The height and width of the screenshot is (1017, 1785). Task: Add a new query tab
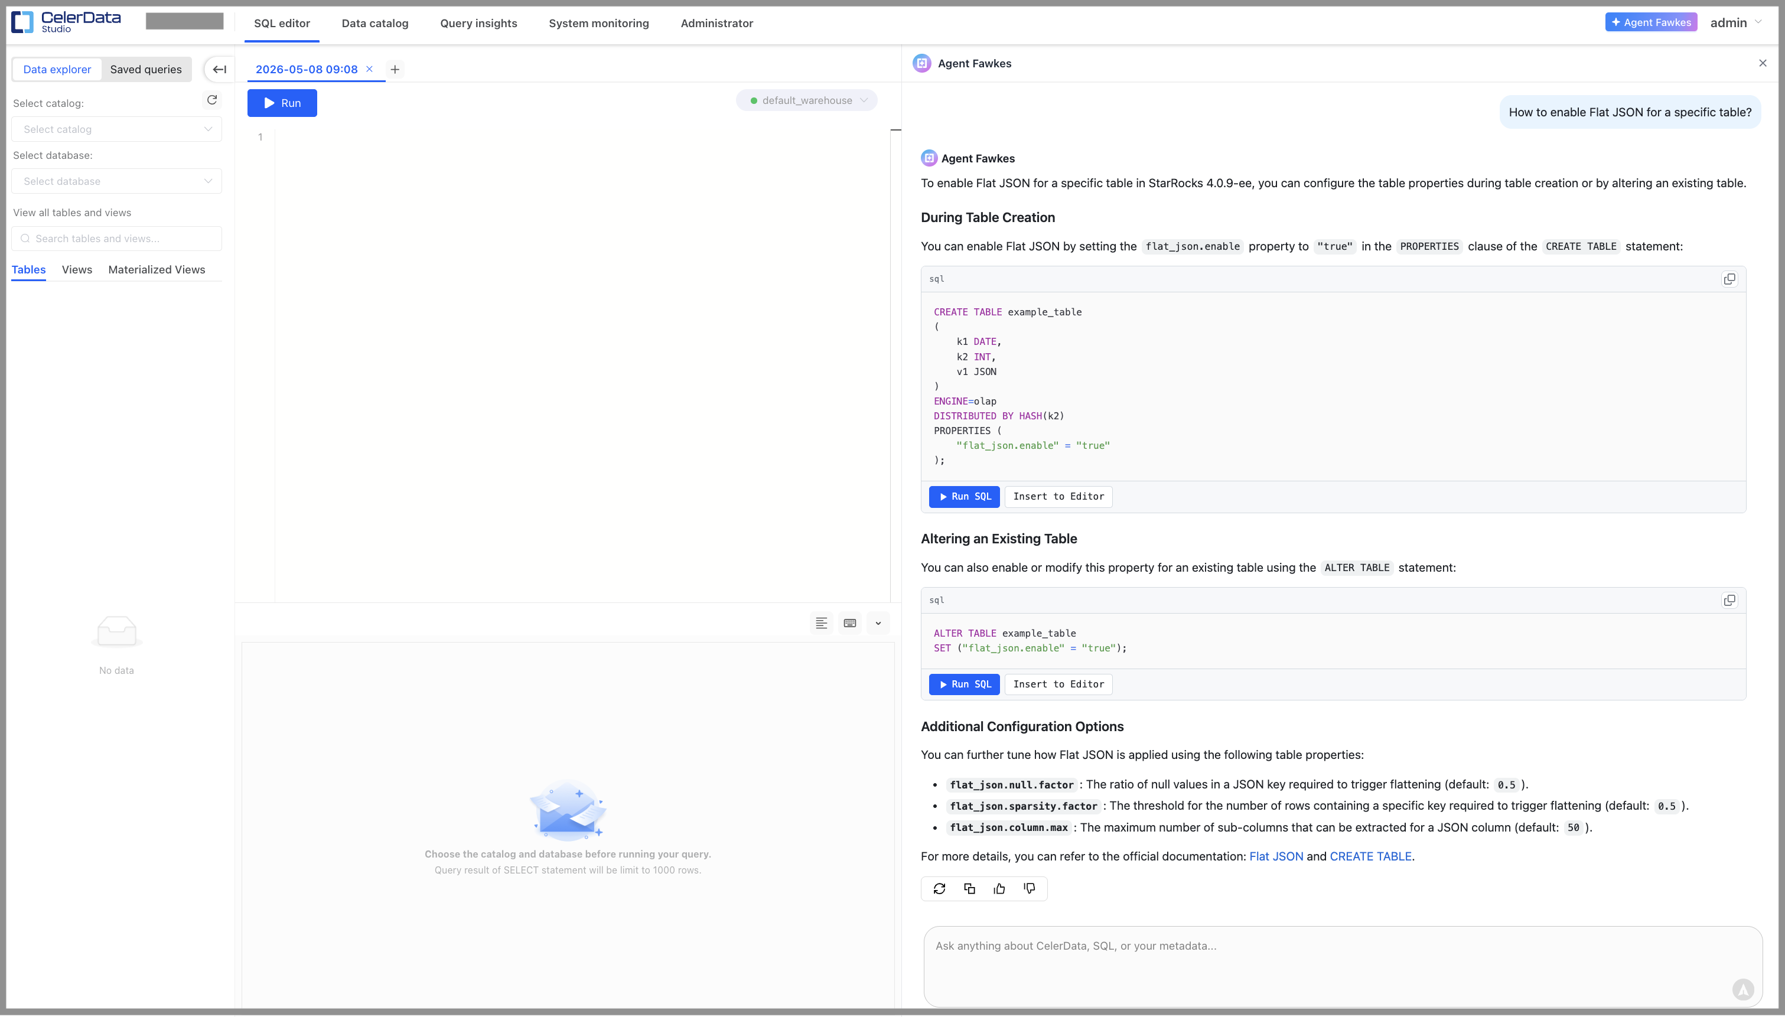point(395,69)
